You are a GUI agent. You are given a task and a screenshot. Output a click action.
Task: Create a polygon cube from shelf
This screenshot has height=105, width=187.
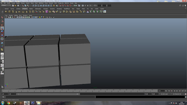pyautogui.click(x=9, y=12)
